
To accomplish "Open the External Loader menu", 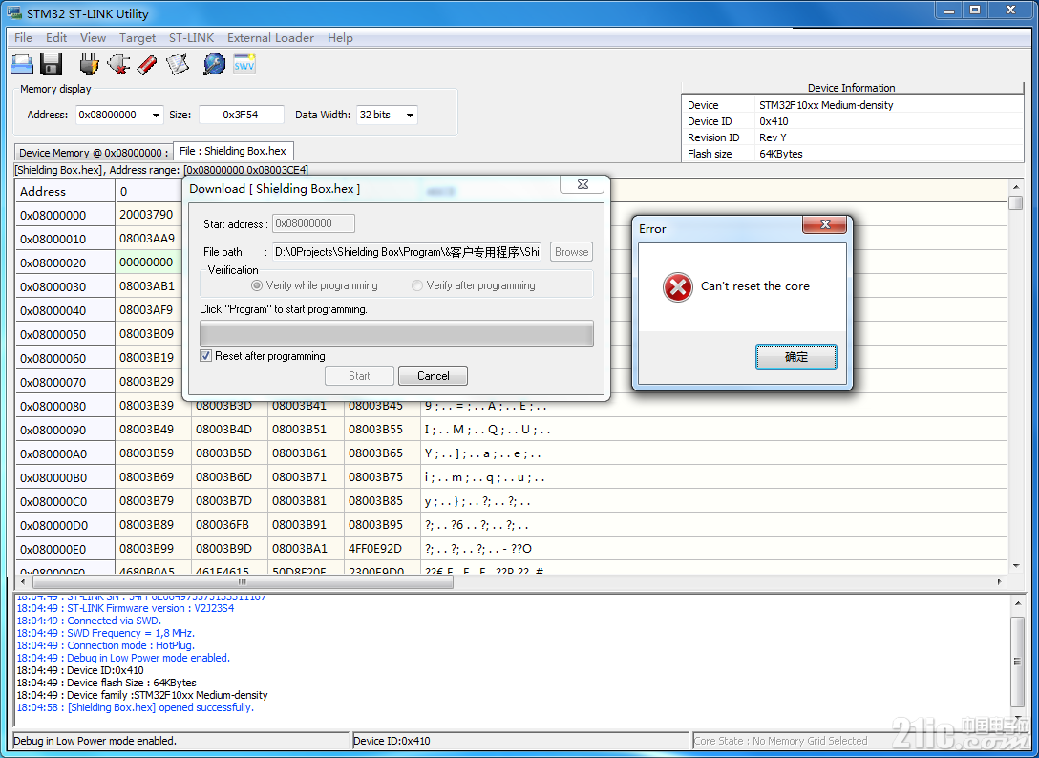I will 270,38.
